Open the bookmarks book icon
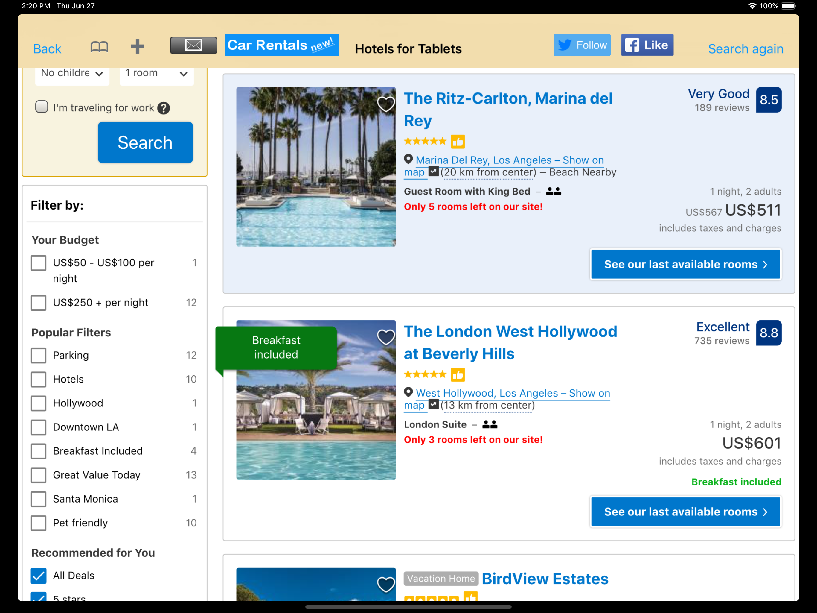 tap(99, 47)
